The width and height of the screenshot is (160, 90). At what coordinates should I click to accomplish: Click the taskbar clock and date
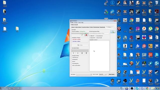(x=5, y=88)
